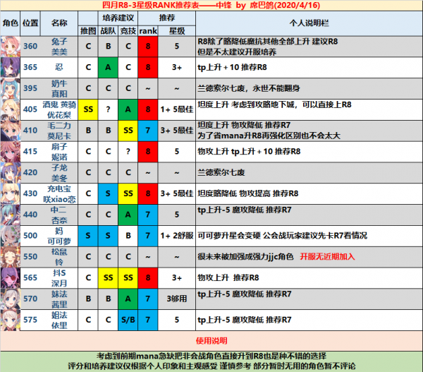Click the 星级 sub-header

pos(177,31)
